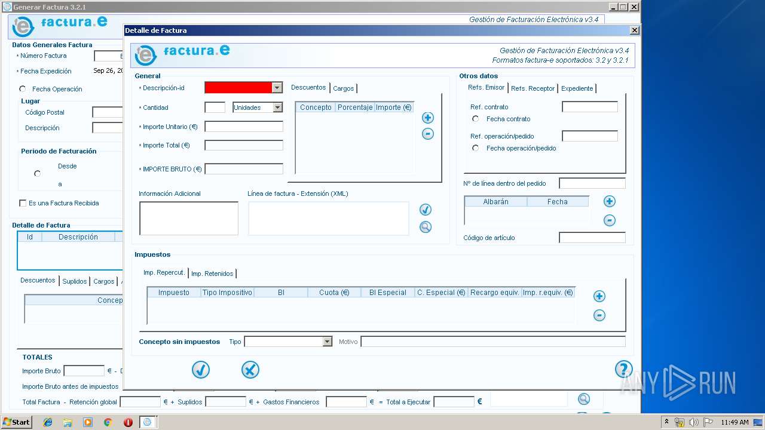765x430 pixels.
Task: Validate XML extension with checkmark icon
Action: click(426, 210)
